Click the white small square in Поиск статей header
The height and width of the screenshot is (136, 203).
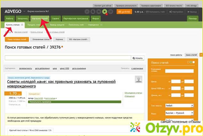pos(193,62)
